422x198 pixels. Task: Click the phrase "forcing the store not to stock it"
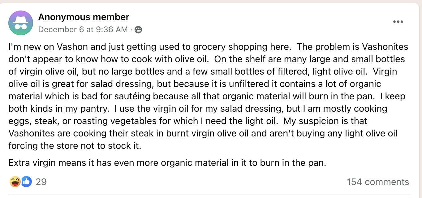click(x=75, y=146)
